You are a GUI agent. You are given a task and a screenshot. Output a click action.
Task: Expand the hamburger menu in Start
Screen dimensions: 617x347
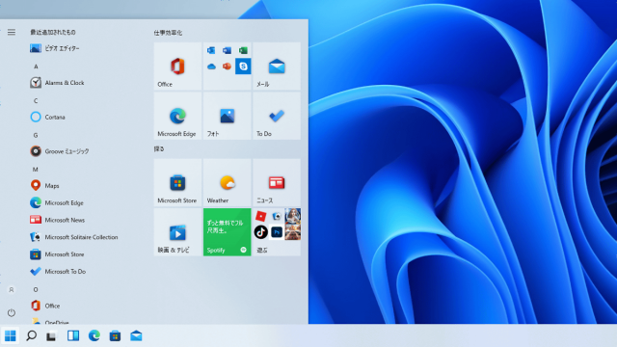tap(12, 32)
